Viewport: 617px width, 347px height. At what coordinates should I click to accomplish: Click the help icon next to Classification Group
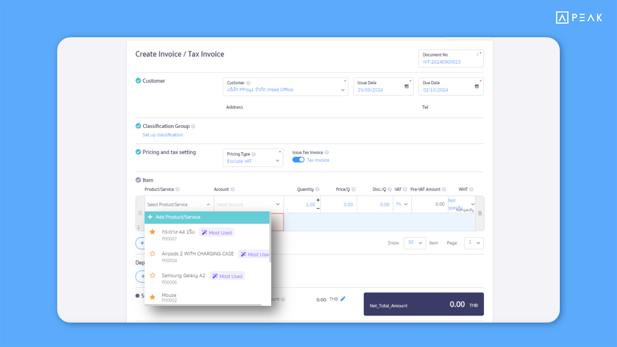click(x=193, y=127)
